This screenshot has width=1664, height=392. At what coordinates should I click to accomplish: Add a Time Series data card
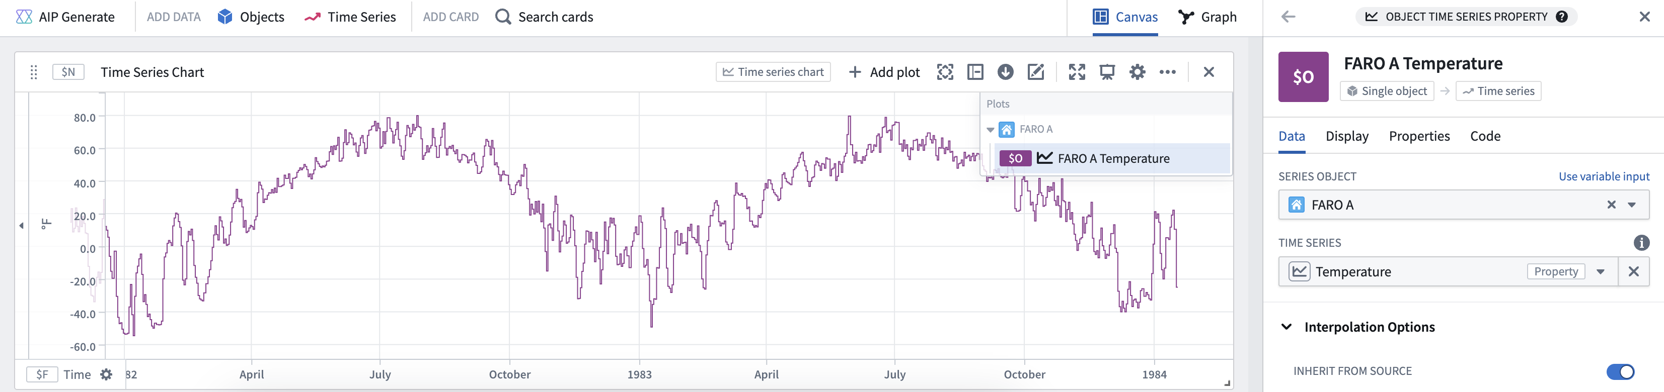tap(350, 17)
